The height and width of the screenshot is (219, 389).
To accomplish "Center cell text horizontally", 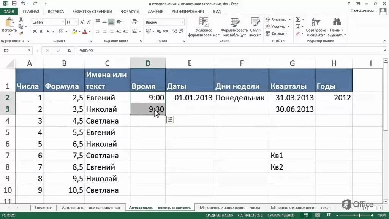I will pos(104,31).
